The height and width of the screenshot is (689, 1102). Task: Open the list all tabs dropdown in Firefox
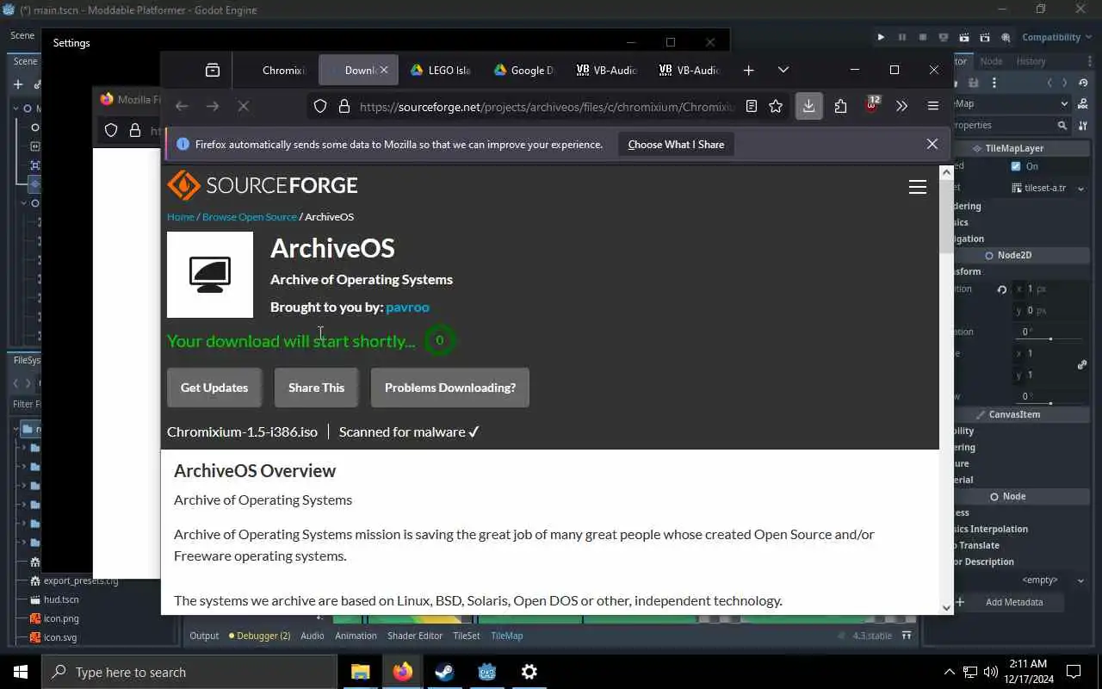point(783,70)
